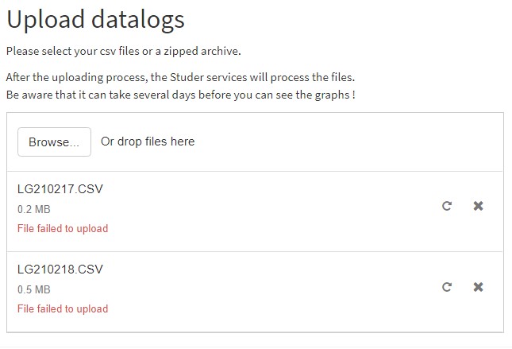Click the LG210217.CSV file name

click(60, 189)
